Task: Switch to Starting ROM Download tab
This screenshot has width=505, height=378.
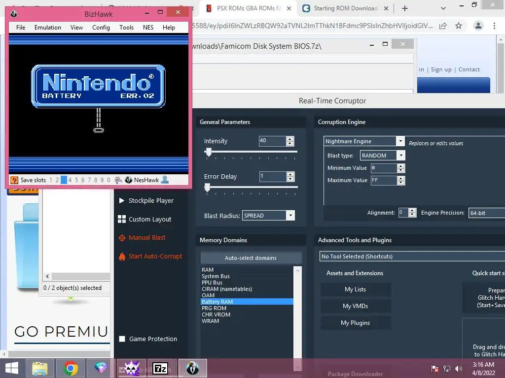Action: (345, 8)
